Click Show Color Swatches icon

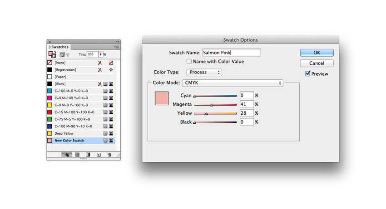(x=77, y=155)
